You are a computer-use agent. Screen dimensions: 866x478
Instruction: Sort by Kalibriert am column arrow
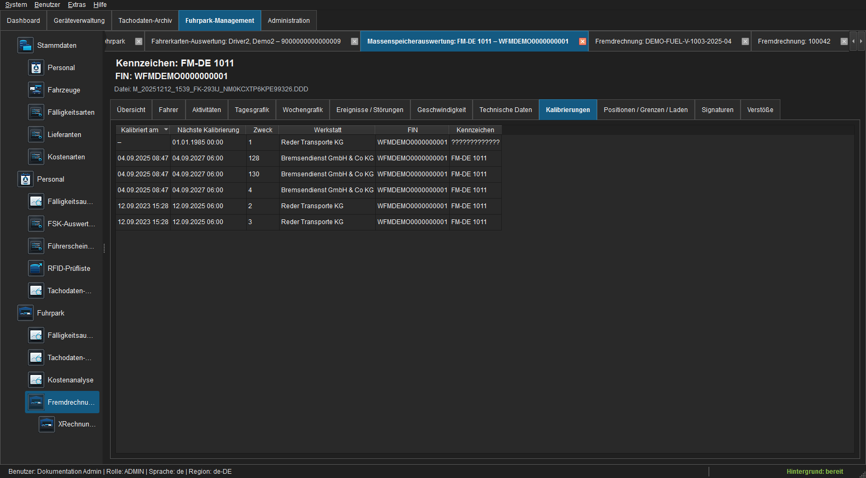click(166, 130)
